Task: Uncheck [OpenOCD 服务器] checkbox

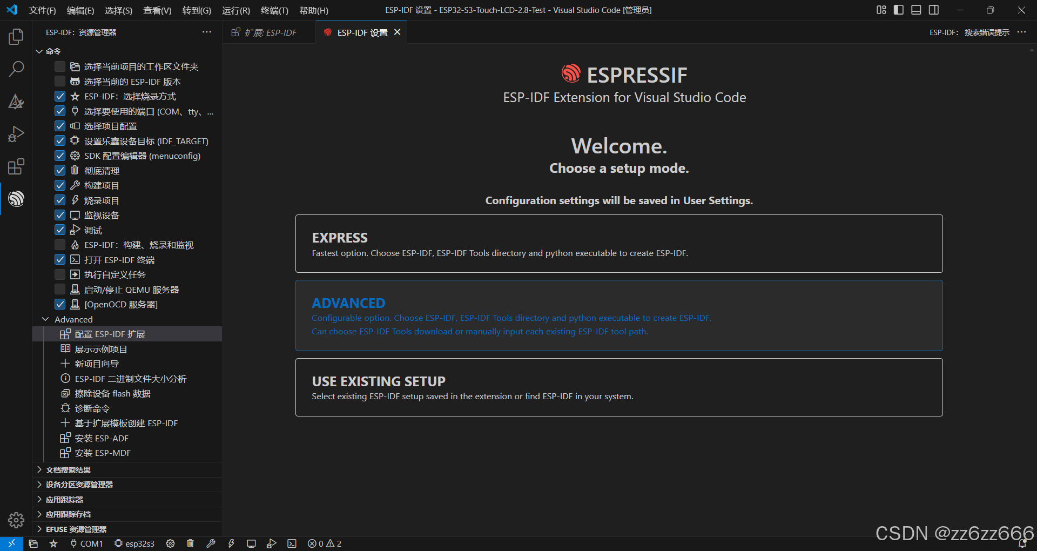Action: click(60, 304)
